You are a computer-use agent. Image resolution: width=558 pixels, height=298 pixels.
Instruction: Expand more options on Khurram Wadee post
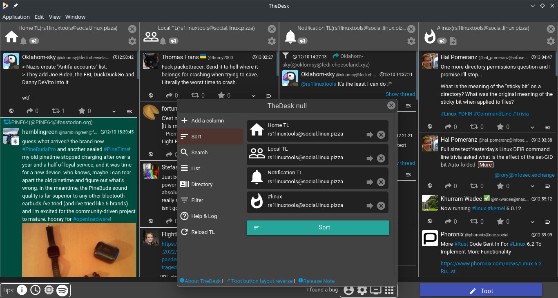(x=532, y=221)
